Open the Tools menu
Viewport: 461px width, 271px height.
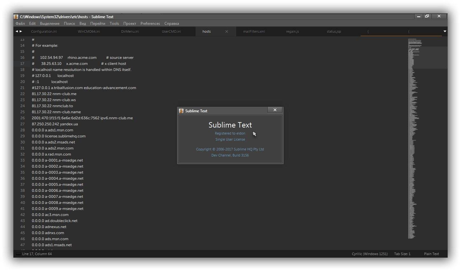[114, 24]
